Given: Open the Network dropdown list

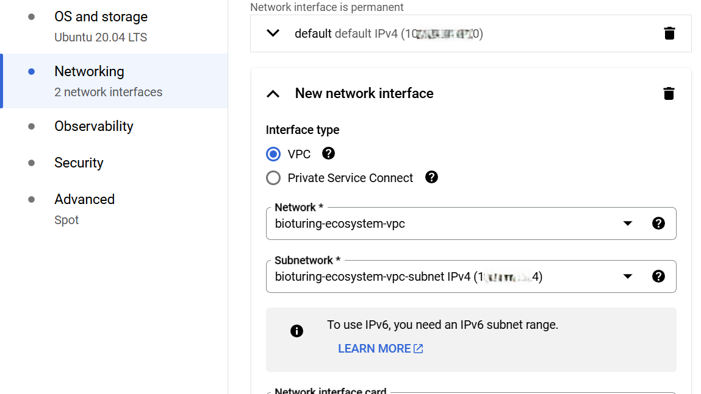Looking at the screenshot, I should [627, 223].
